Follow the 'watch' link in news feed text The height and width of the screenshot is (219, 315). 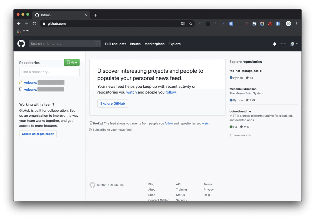pos(132,92)
